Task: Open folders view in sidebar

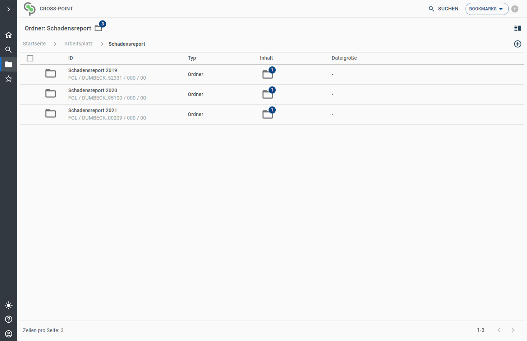Action: pyautogui.click(x=9, y=65)
